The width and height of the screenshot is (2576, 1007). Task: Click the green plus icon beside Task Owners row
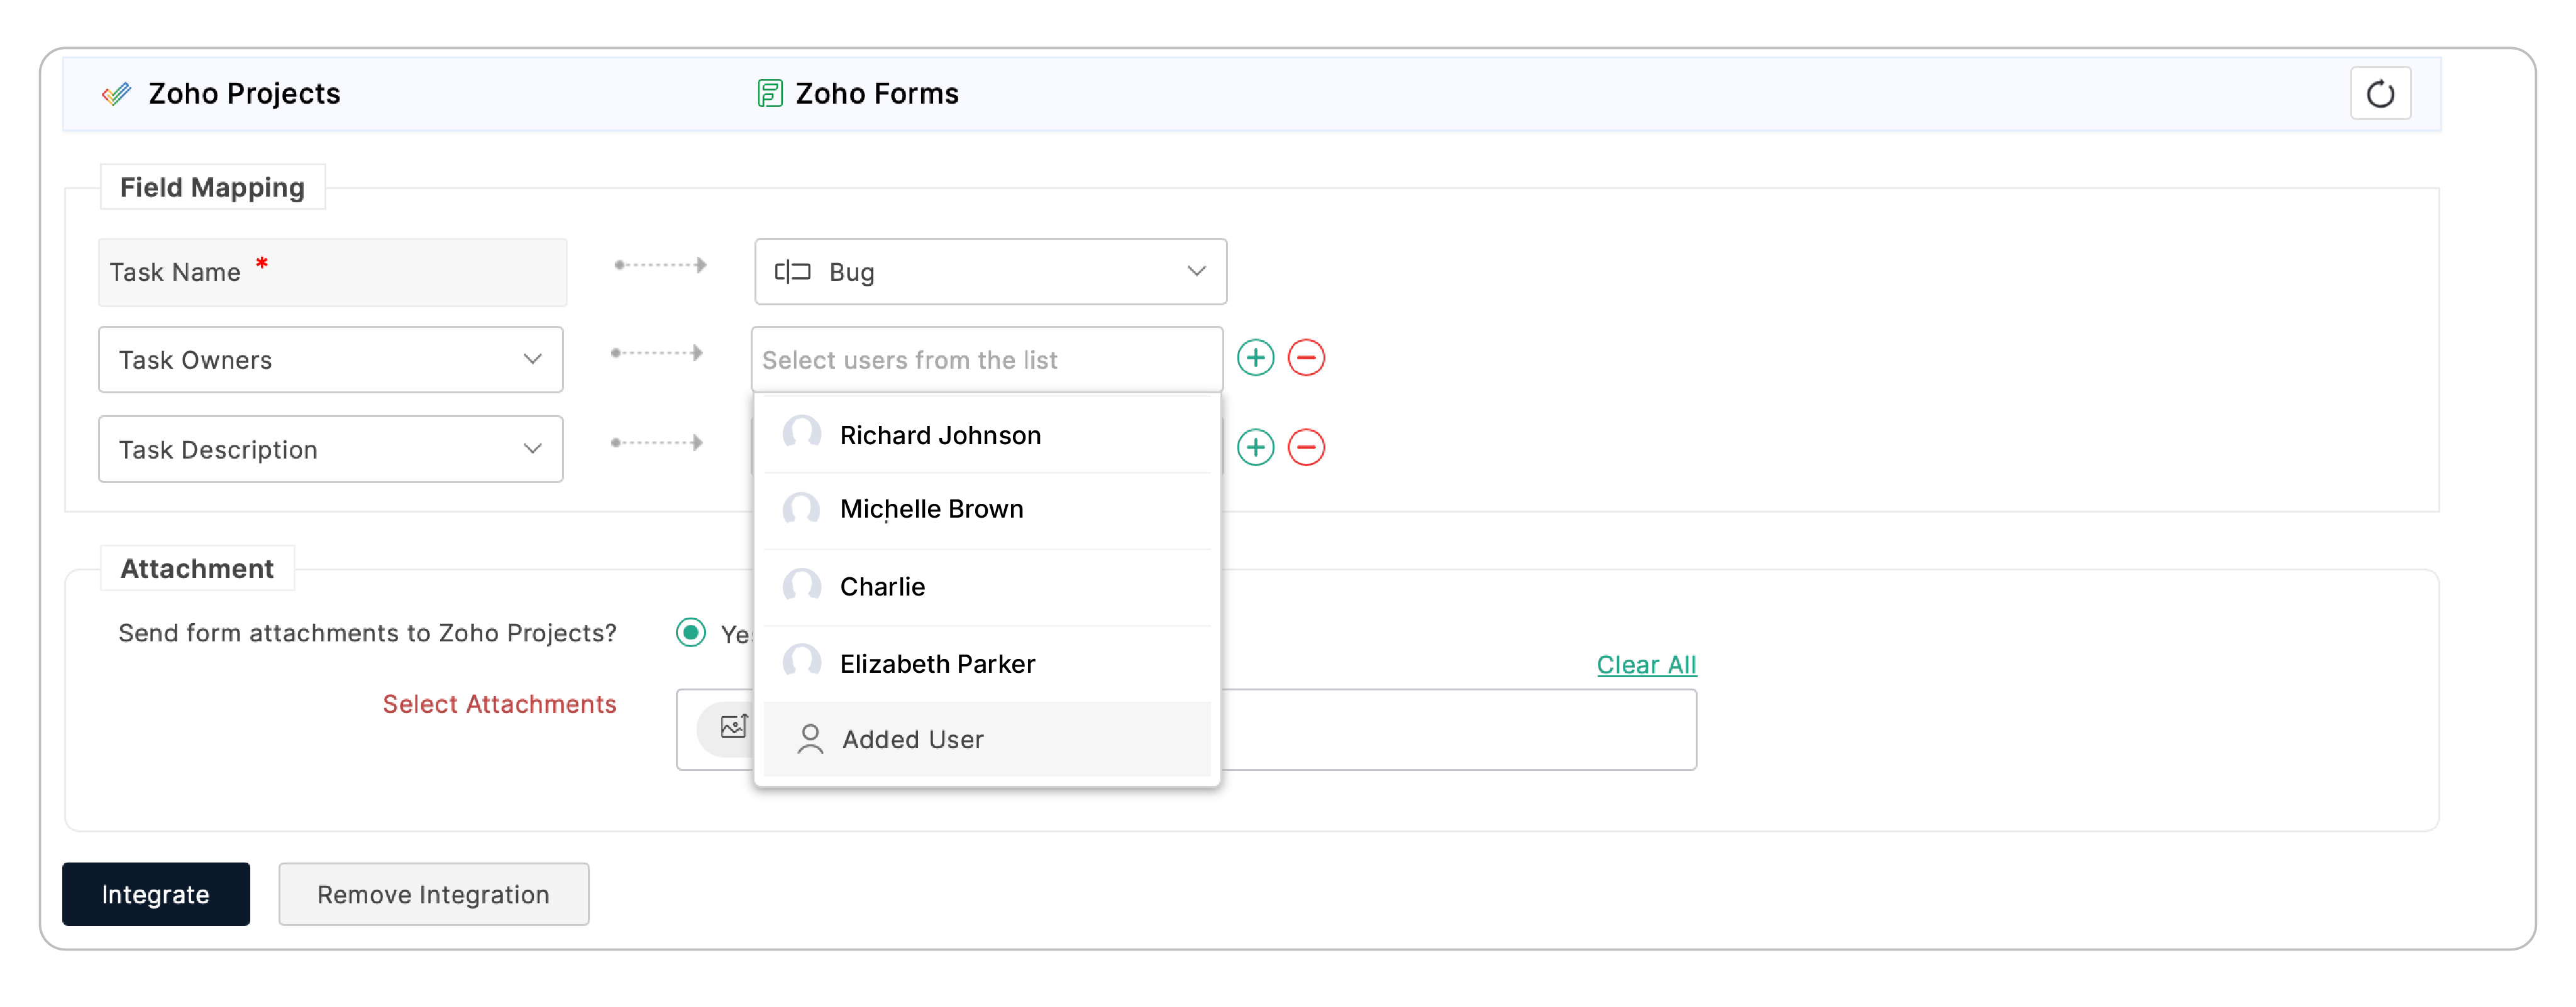coord(1255,357)
